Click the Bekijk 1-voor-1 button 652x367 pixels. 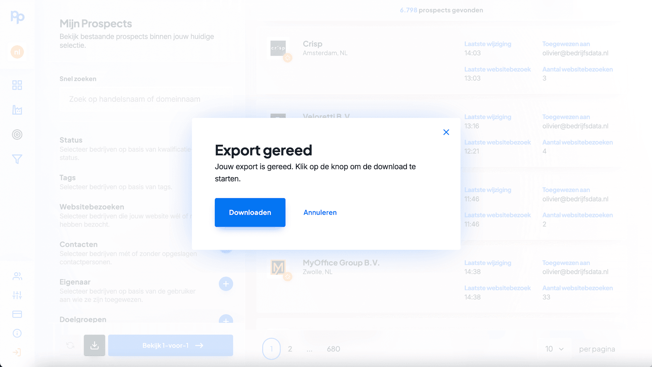tap(171, 345)
